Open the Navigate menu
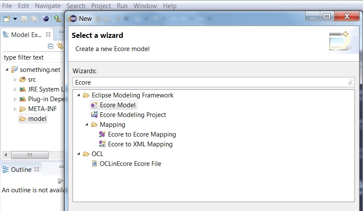Screen dimensions: 363x211 point(48,6)
